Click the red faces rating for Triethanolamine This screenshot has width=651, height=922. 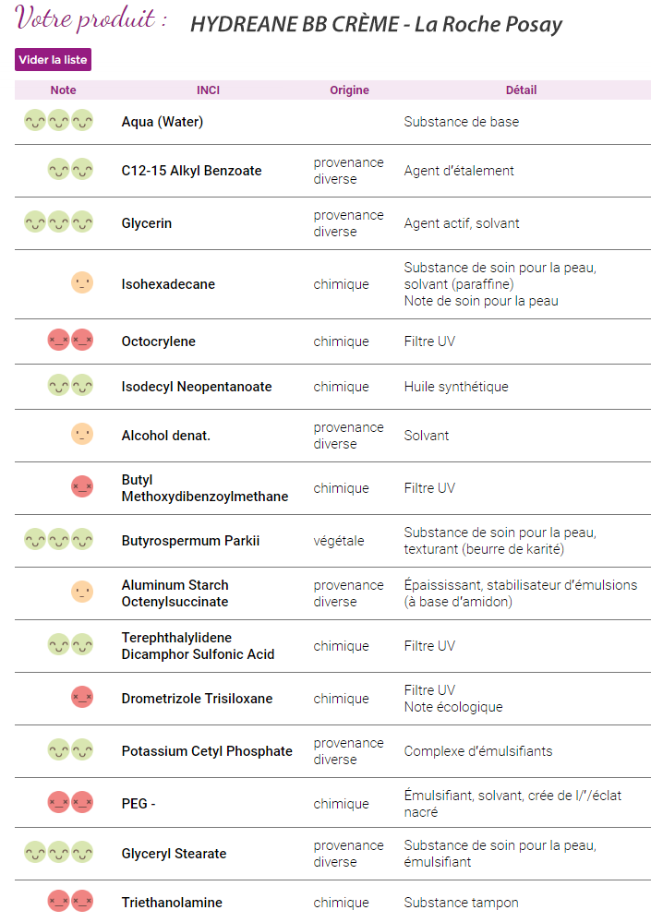click(x=70, y=901)
